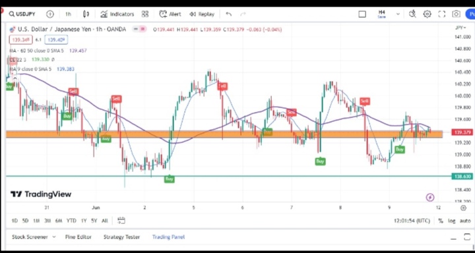Set chart range to 1D

(x=15, y=221)
